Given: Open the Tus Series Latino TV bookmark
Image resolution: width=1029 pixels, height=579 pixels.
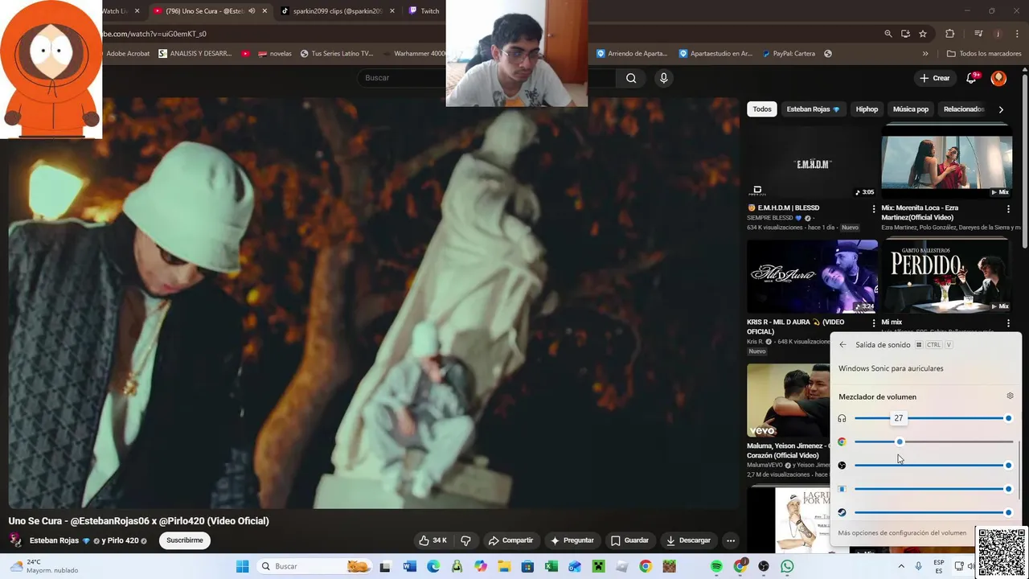Looking at the screenshot, I should (337, 54).
